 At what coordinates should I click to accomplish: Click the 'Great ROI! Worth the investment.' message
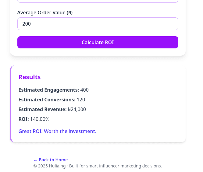(x=57, y=131)
